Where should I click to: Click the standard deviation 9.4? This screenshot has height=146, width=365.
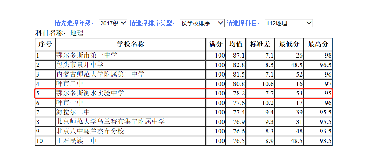pos(269,113)
